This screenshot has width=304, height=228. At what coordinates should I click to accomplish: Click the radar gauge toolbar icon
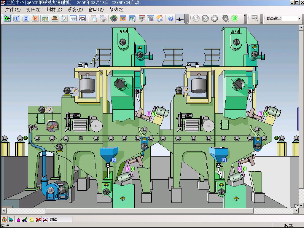[114, 19]
